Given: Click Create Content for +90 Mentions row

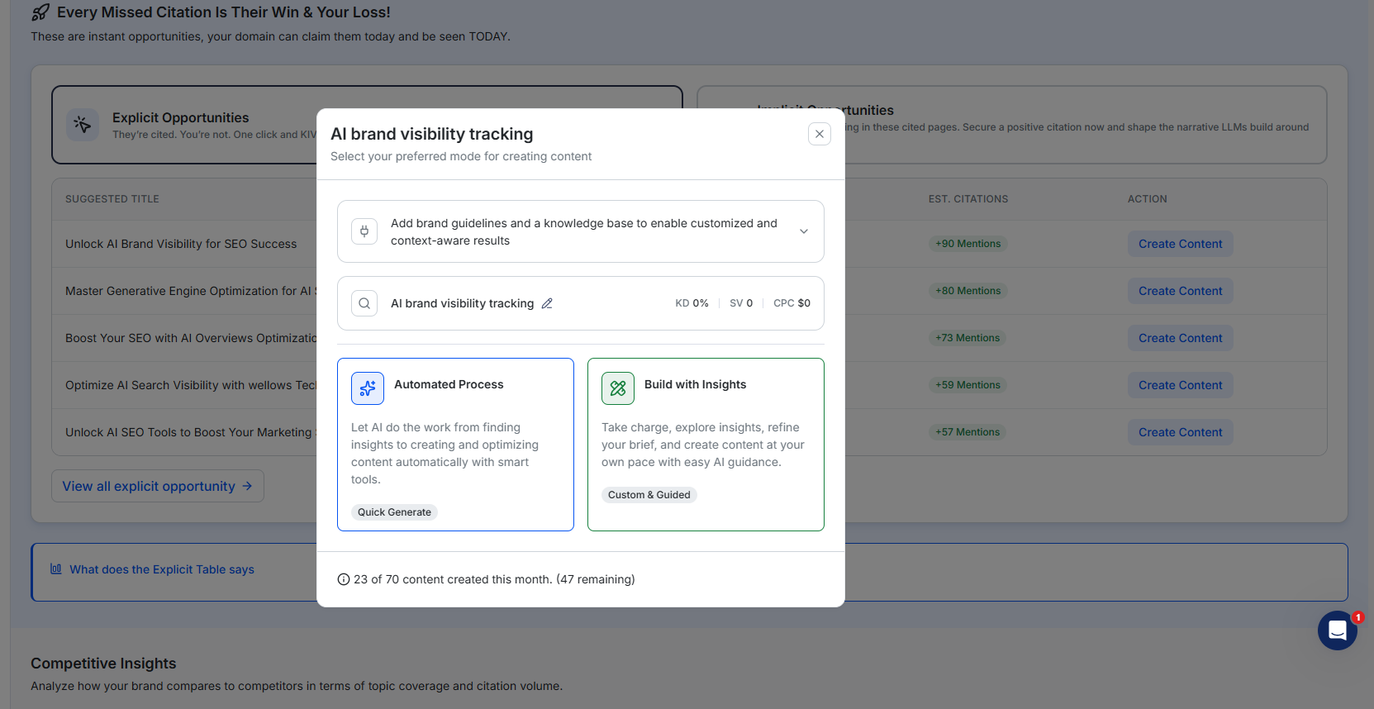Looking at the screenshot, I should (1180, 244).
